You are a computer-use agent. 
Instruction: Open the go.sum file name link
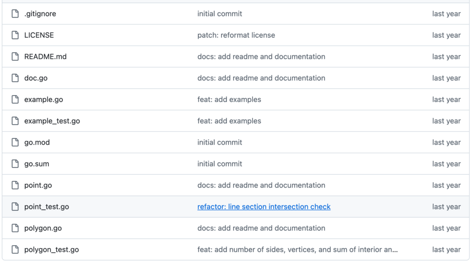36,164
